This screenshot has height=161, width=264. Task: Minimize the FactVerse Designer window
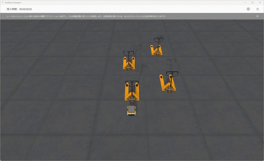(245, 3)
